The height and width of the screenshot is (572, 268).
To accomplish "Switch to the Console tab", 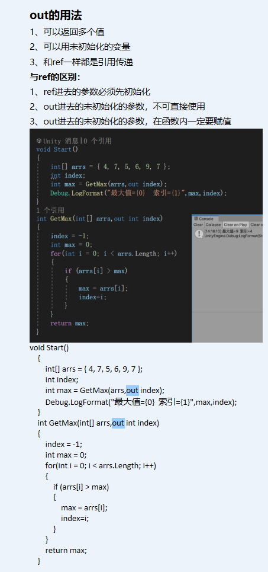I will (206, 219).
